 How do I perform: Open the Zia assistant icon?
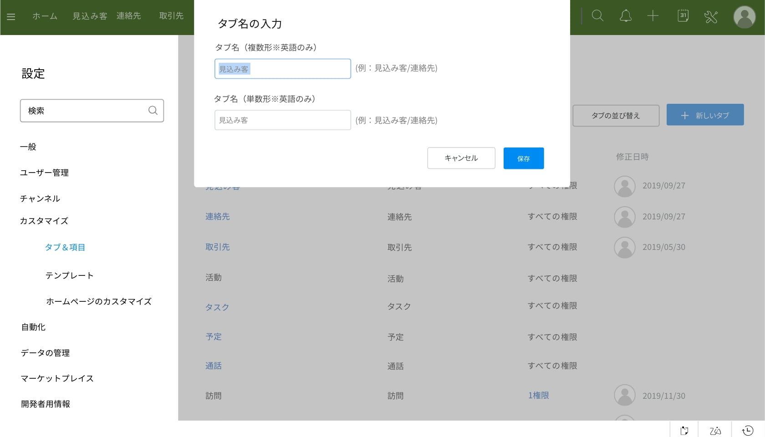[x=715, y=430]
